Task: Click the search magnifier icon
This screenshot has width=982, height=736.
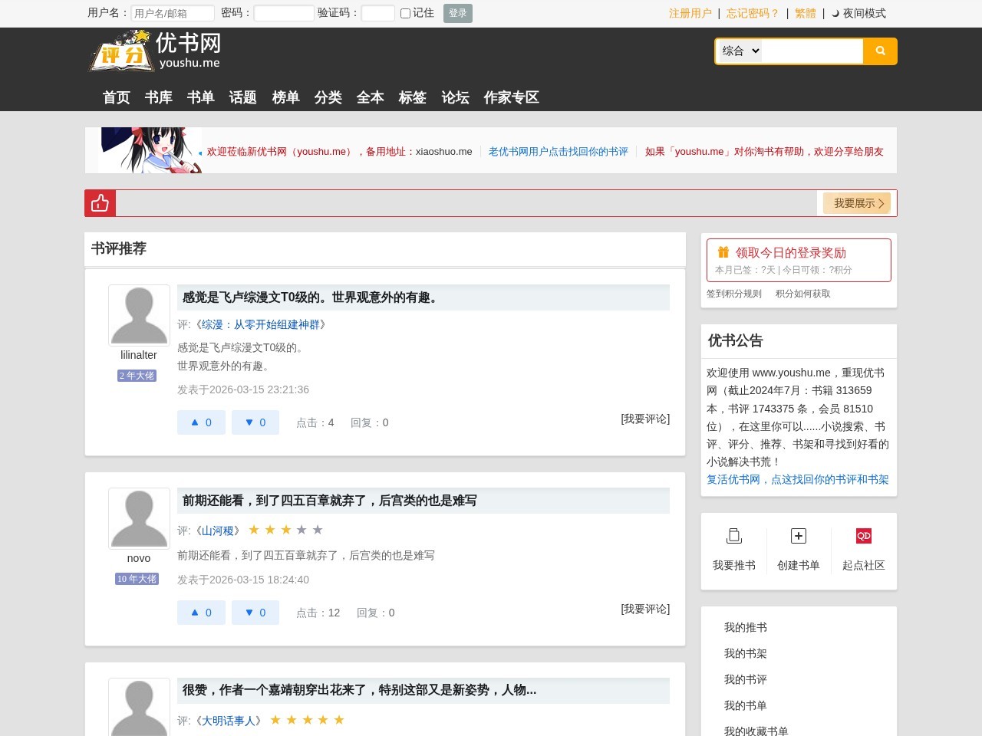Action: pyautogui.click(x=879, y=51)
